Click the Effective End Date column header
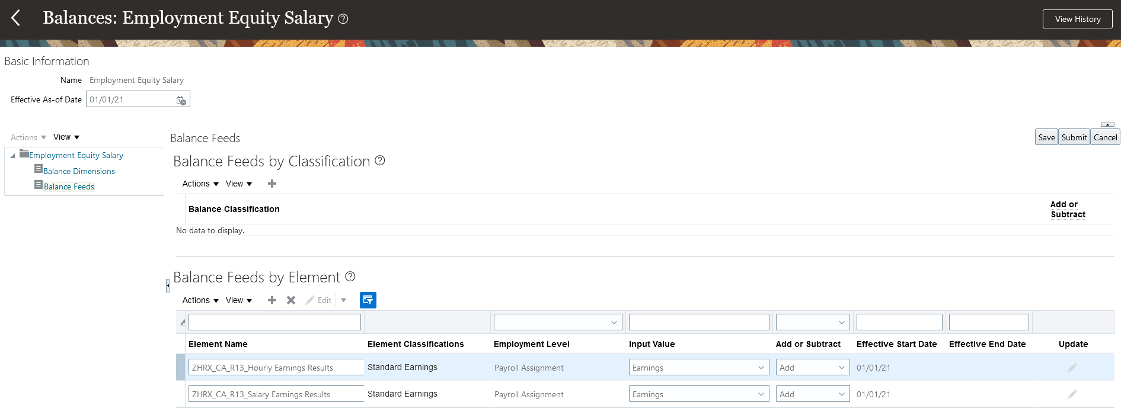The image size is (1121, 415). [987, 344]
